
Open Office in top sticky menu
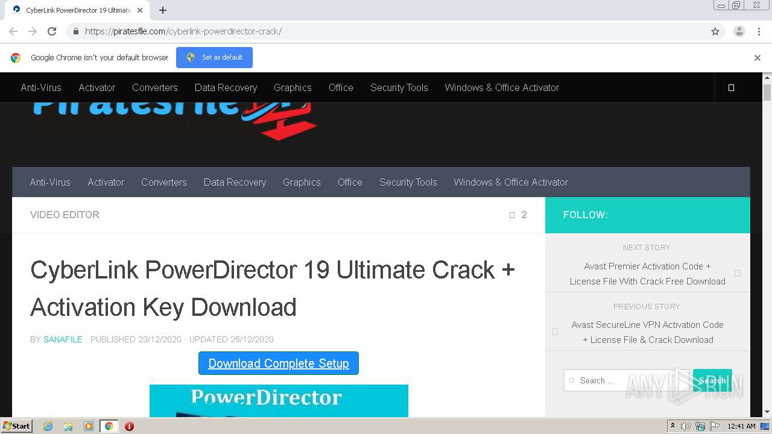tap(341, 87)
